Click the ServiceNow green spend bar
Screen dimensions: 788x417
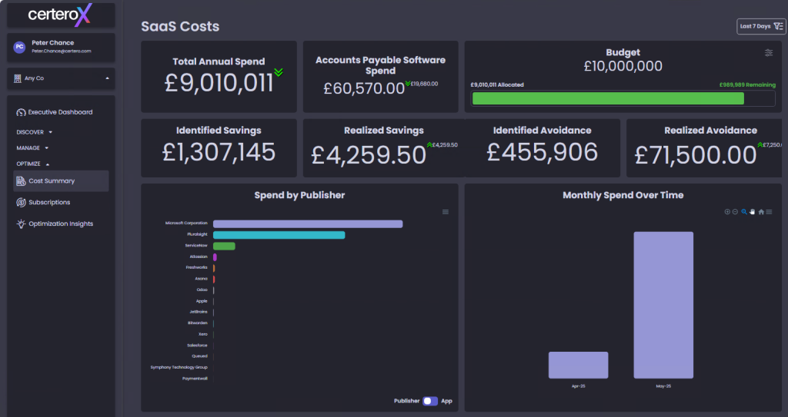tap(224, 246)
